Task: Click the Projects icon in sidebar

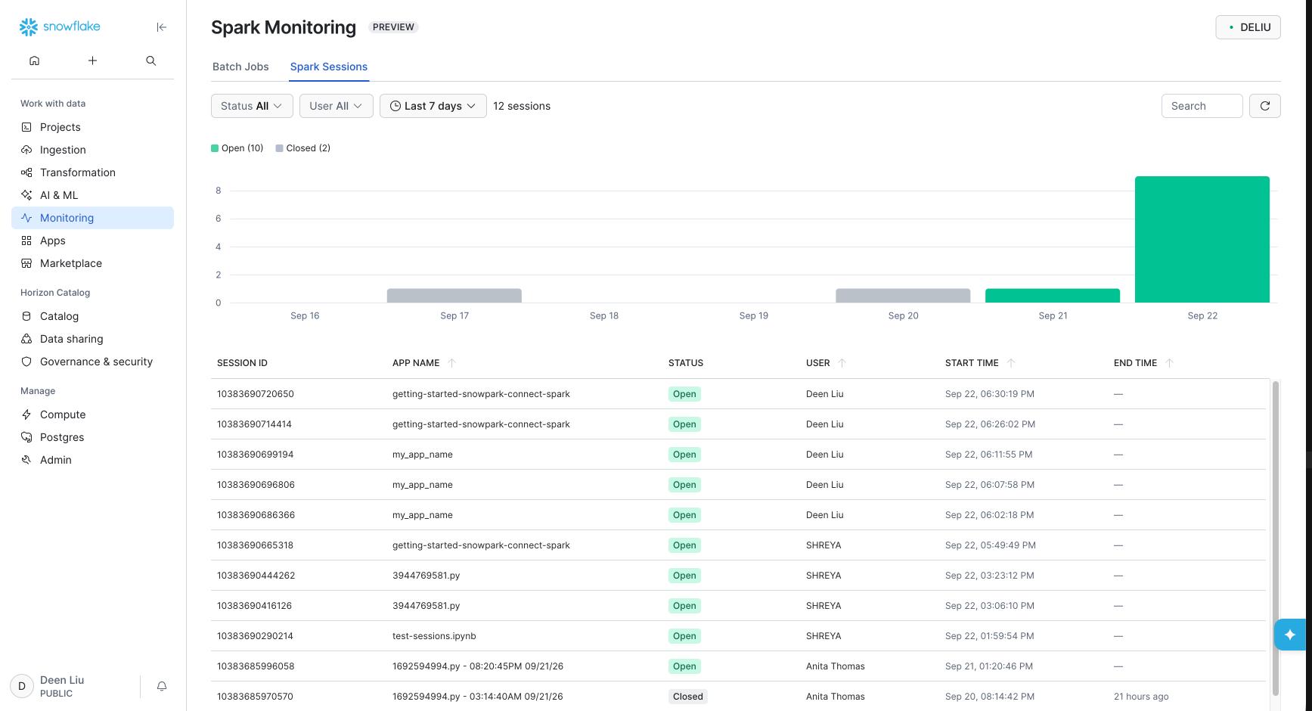Action: click(x=26, y=127)
